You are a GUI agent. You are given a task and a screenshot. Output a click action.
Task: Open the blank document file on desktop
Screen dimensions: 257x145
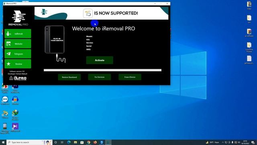coord(249,60)
